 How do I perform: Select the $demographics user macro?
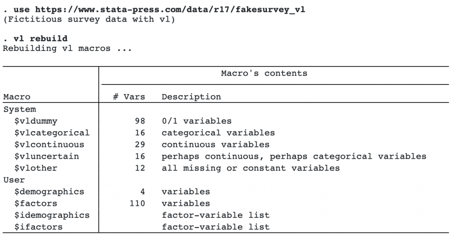49,192
